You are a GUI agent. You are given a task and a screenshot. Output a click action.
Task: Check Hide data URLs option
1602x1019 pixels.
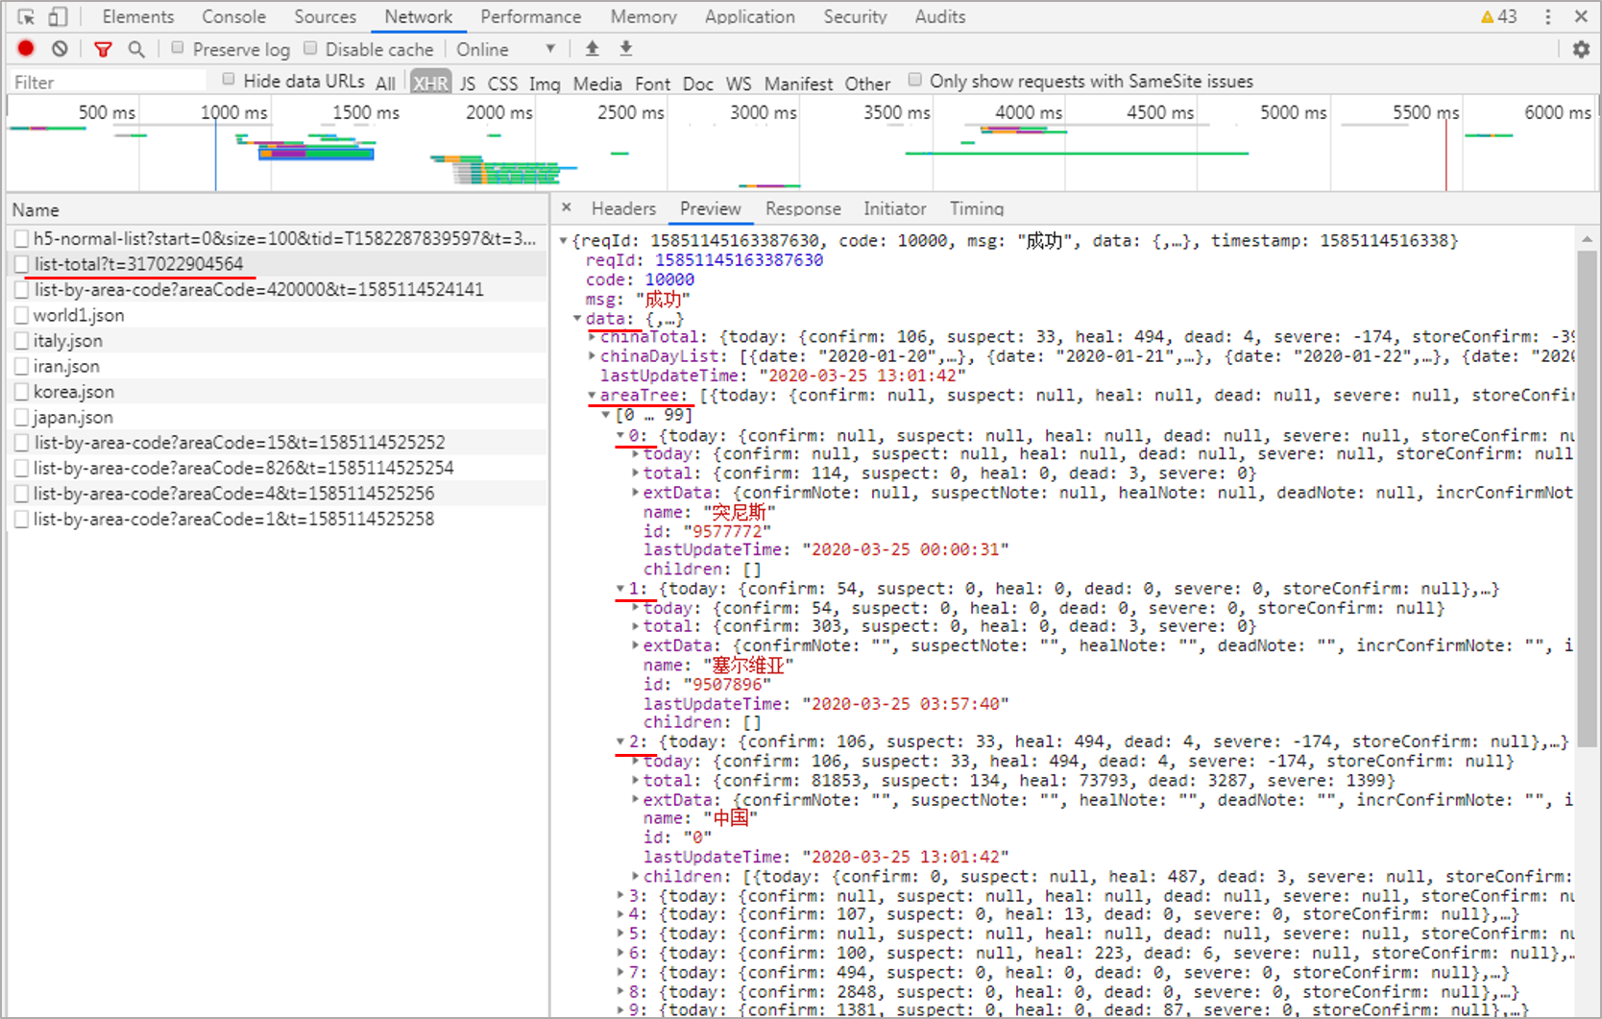229,80
